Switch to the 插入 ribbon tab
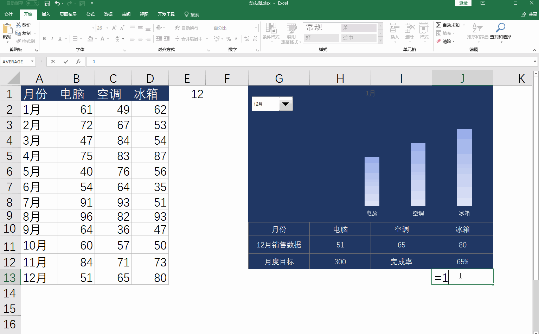Viewport: 539px width, 334px height. (46, 14)
